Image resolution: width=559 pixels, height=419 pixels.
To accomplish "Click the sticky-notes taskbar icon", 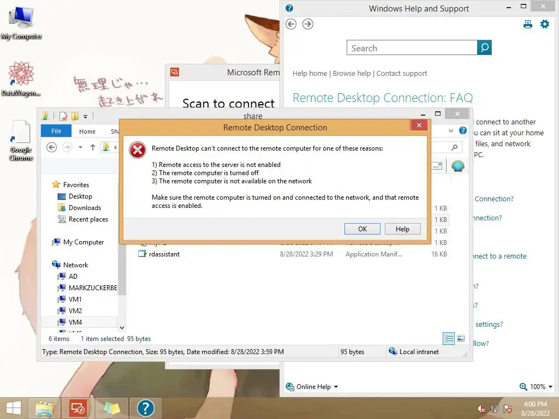I will pyautogui.click(x=111, y=408).
